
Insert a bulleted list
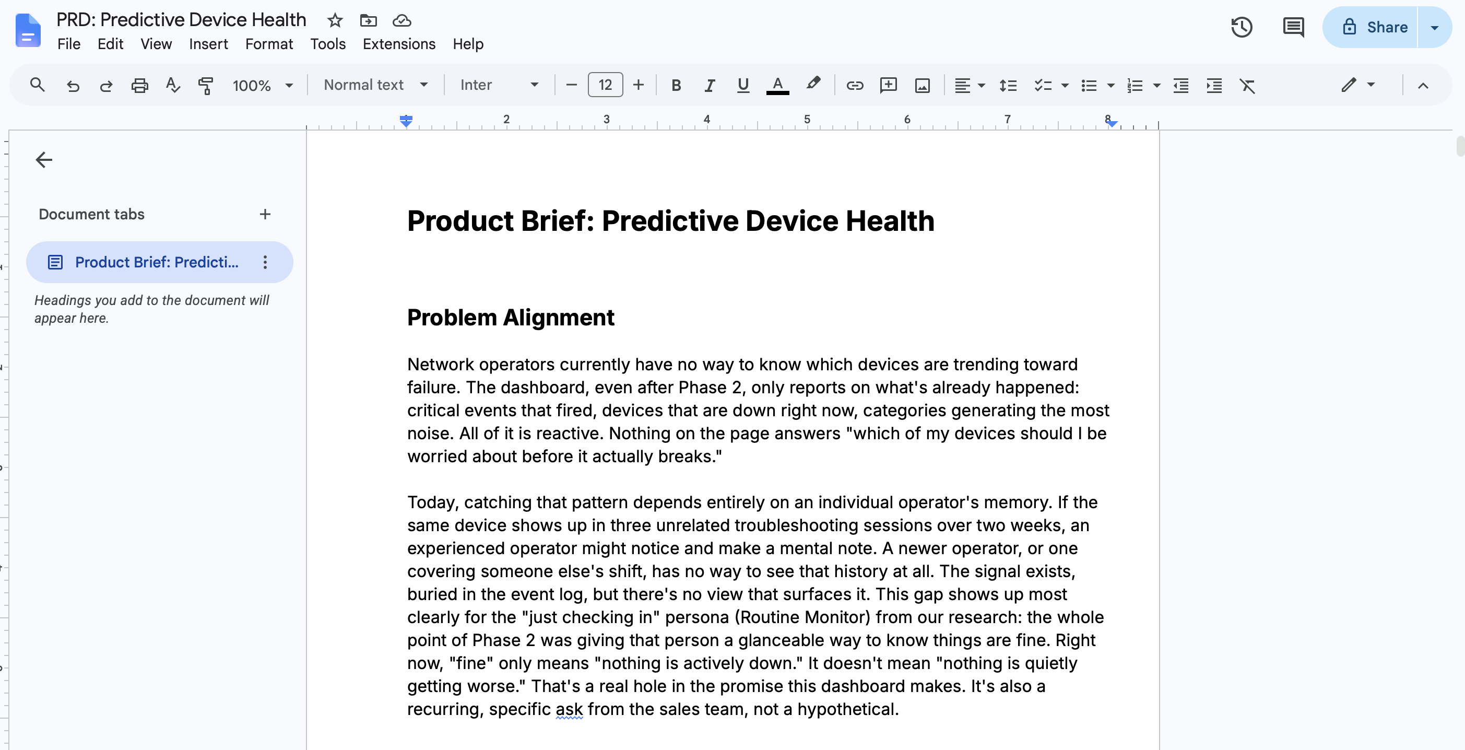click(x=1089, y=85)
